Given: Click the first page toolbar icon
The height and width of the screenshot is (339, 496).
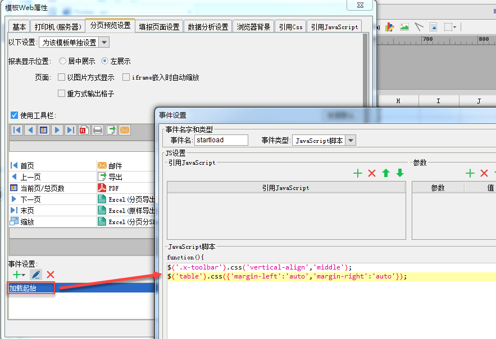Looking at the screenshot, I should tap(17, 130).
